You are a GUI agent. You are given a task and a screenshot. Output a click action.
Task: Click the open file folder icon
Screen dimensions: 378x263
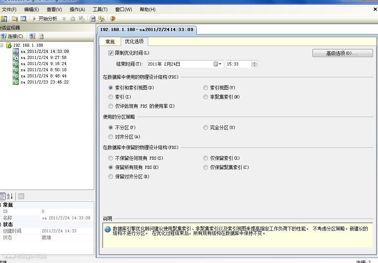(x=15, y=19)
